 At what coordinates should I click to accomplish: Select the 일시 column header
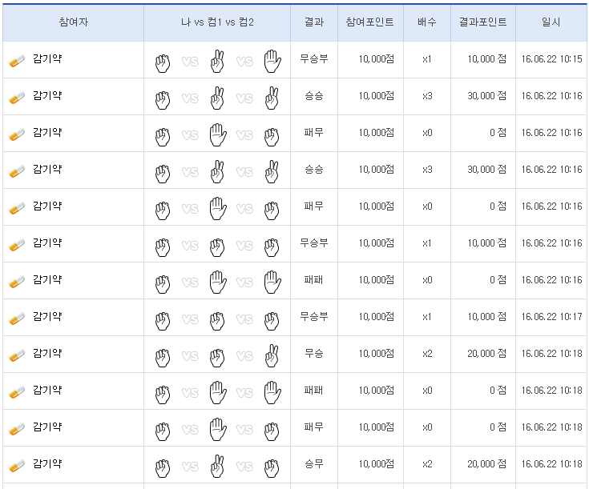[551, 22]
